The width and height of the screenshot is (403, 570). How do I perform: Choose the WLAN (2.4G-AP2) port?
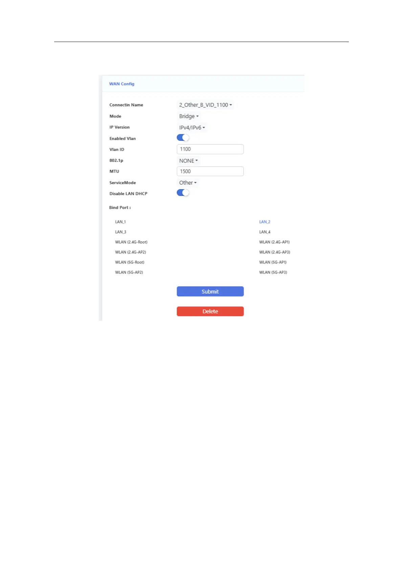coord(130,252)
